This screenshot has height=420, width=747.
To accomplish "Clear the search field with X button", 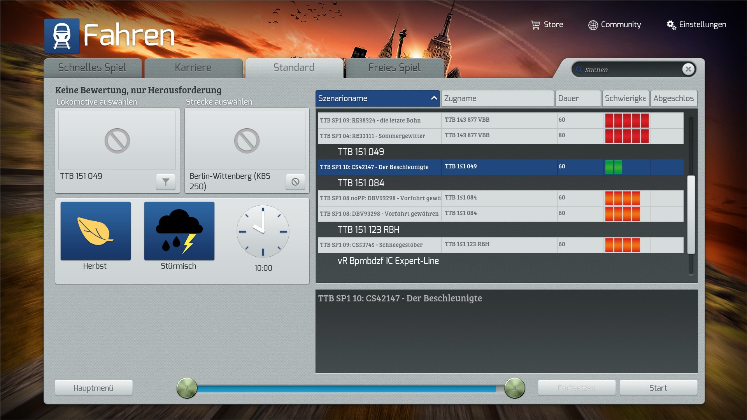I will 688,69.
